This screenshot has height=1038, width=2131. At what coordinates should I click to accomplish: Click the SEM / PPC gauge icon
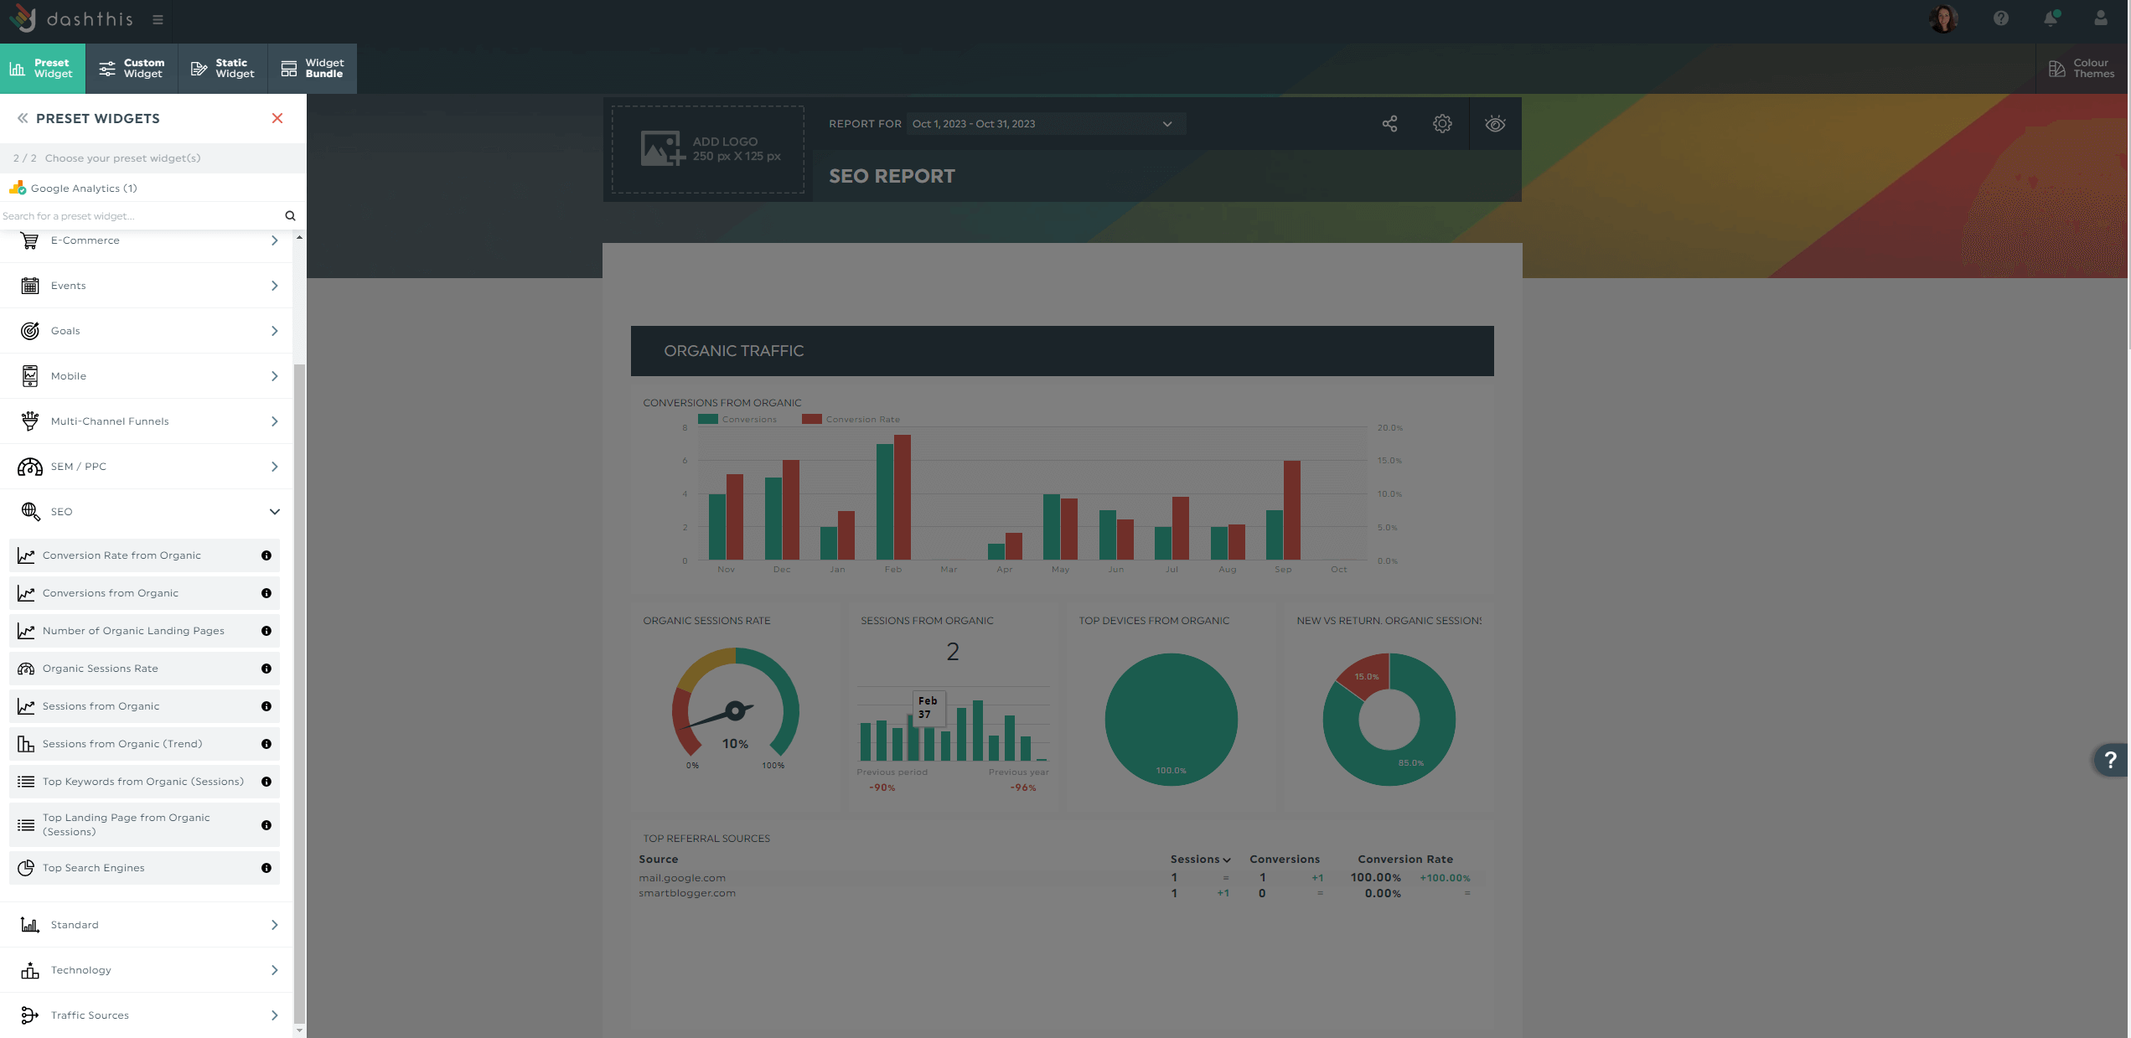click(30, 467)
